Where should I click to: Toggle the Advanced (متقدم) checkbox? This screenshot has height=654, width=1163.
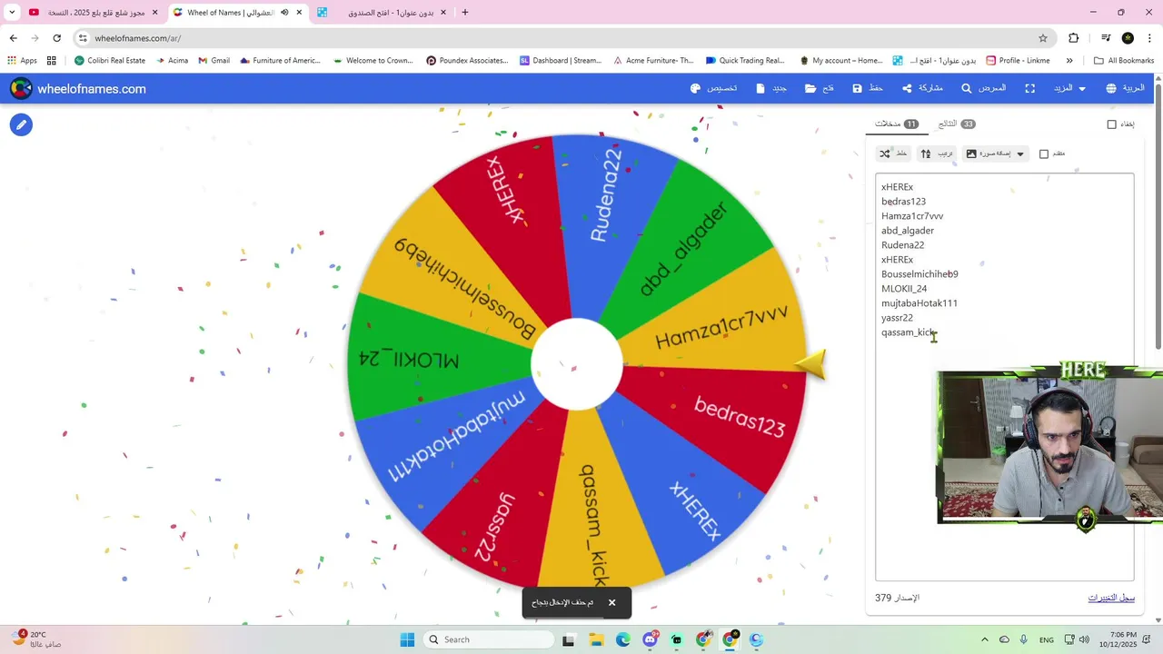(x=1044, y=154)
